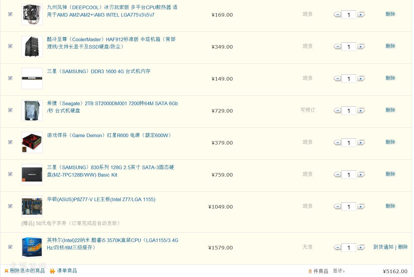Uncheck the Seagate 2TB hard drive checkbox

coord(10,110)
